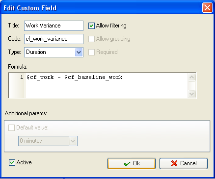The height and width of the screenshot is (179, 215).
Task: Click the red X icon on Cancel
Action: (x=174, y=163)
